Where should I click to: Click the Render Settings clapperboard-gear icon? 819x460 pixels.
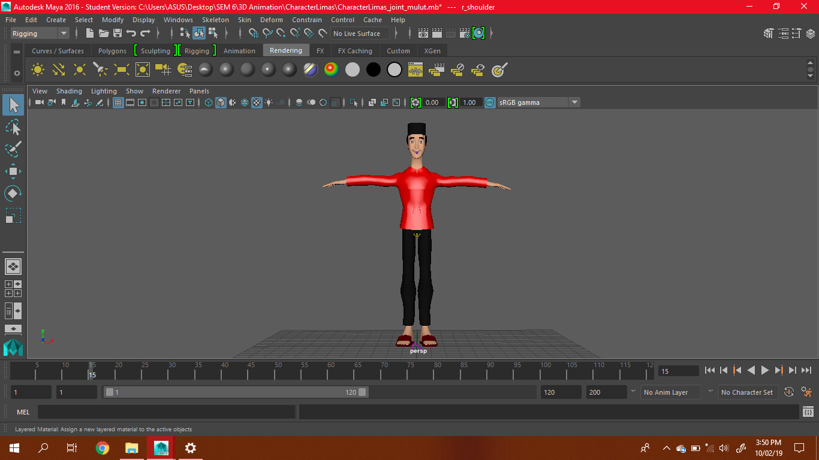click(465, 34)
